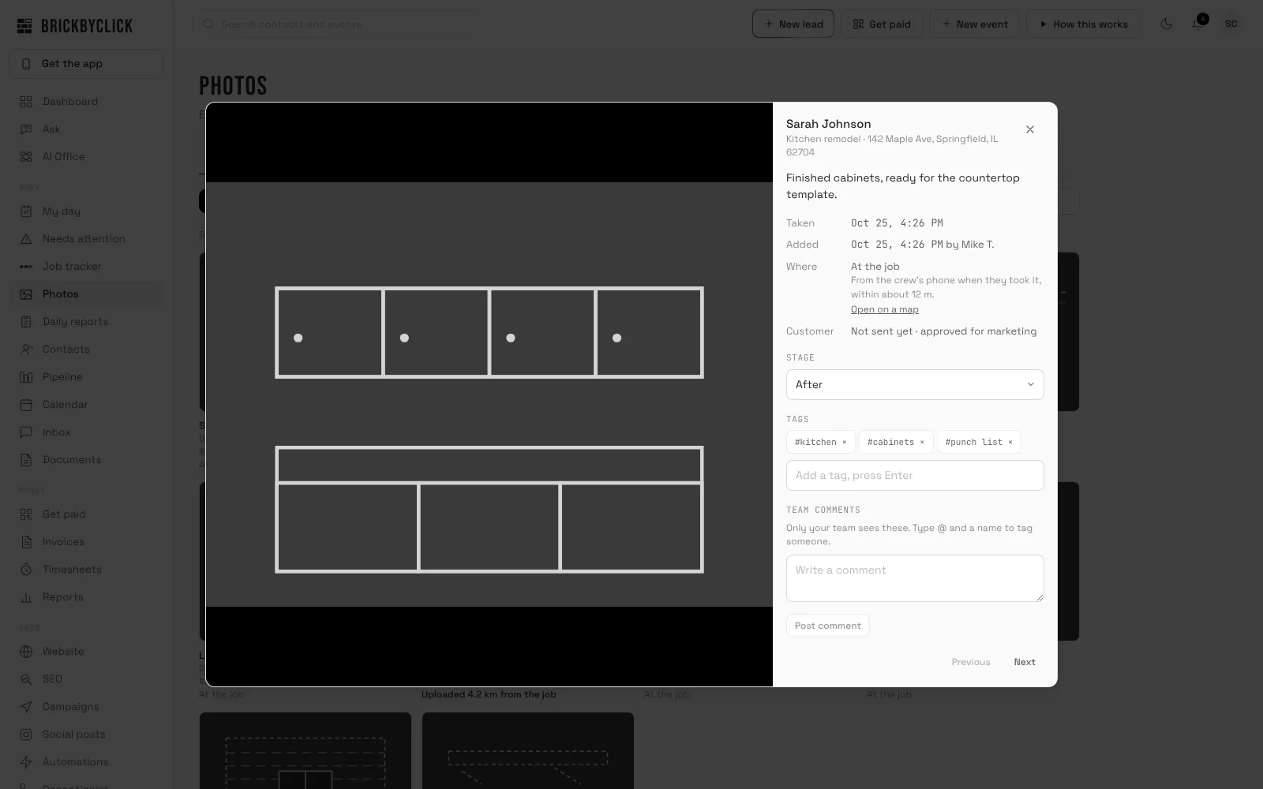Close the photo detail dialog

click(1029, 129)
